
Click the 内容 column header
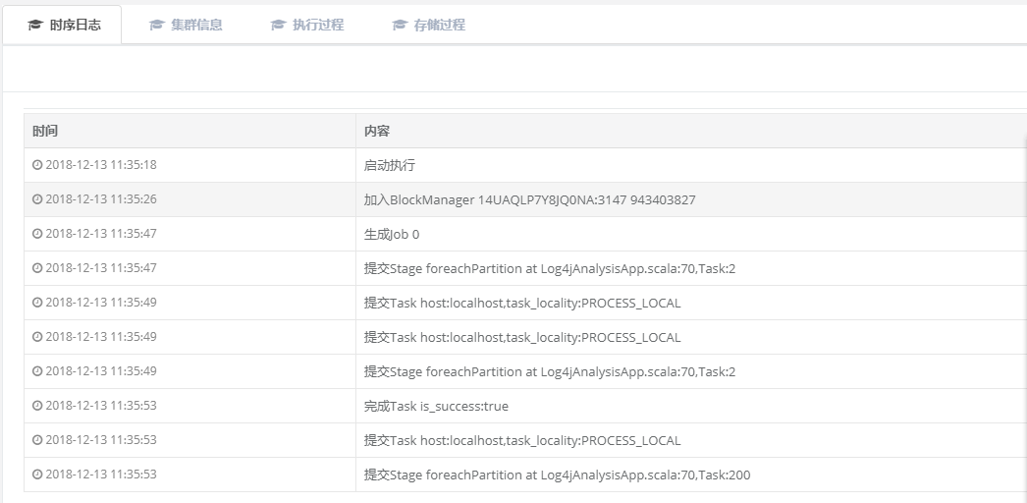(377, 131)
